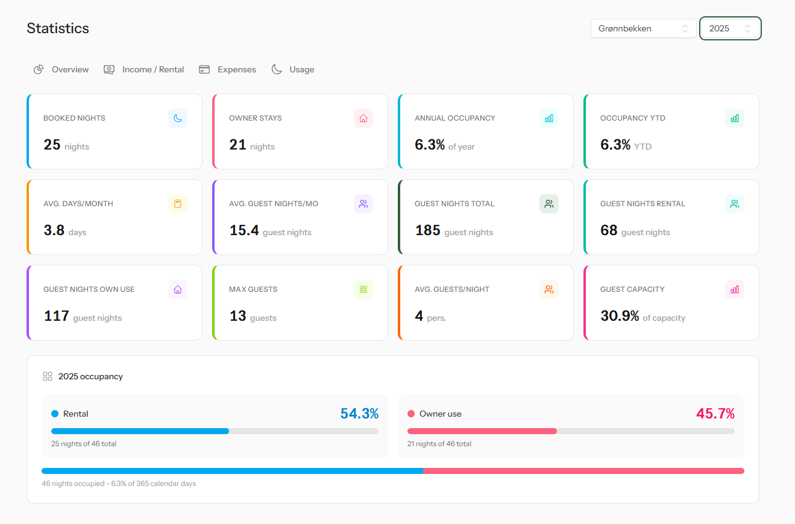Click the OWNER STAYS card label
The height and width of the screenshot is (524, 795).
pyautogui.click(x=256, y=118)
